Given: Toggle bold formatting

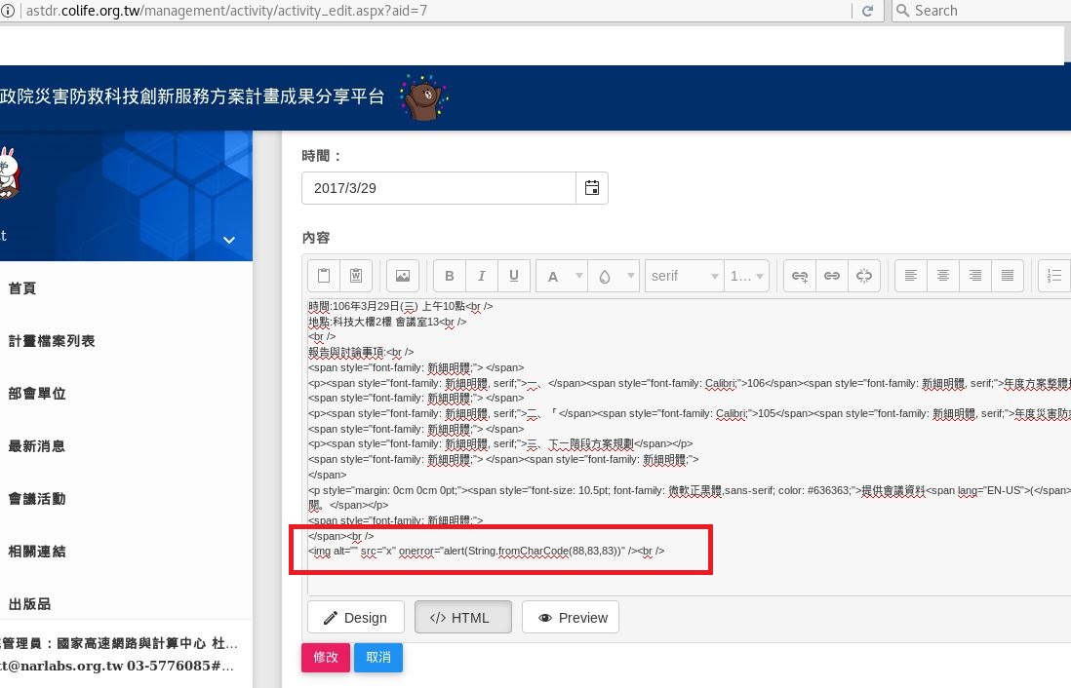Looking at the screenshot, I should pos(450,276).
